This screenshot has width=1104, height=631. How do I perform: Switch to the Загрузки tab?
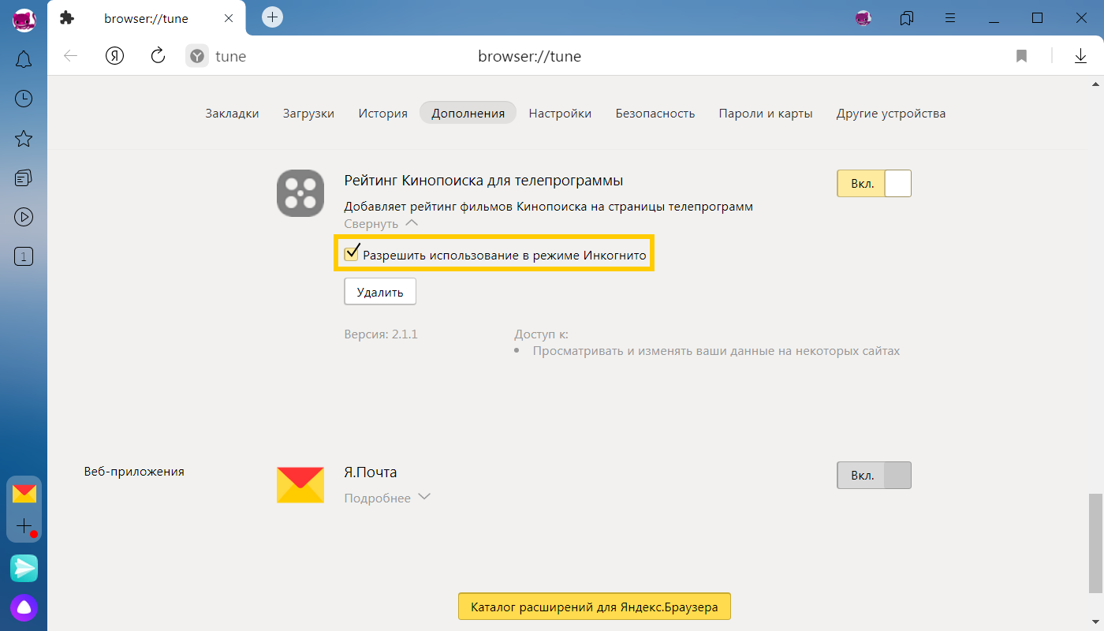pyautogui.click(x=308, y=113)
